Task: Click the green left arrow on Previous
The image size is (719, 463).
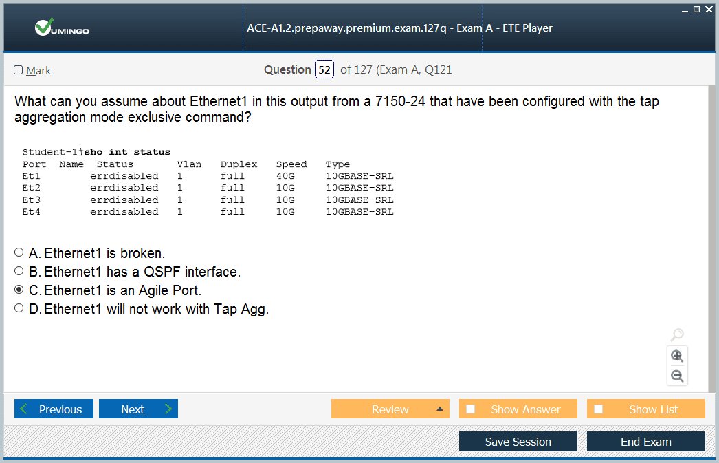Action: click(24, 409)
